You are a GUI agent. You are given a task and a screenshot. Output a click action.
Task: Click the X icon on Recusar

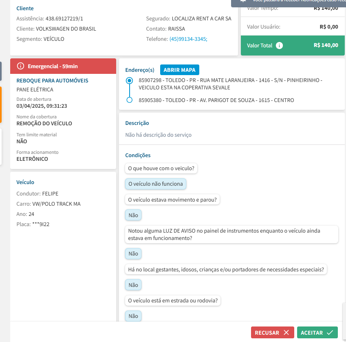coord(286,333)
